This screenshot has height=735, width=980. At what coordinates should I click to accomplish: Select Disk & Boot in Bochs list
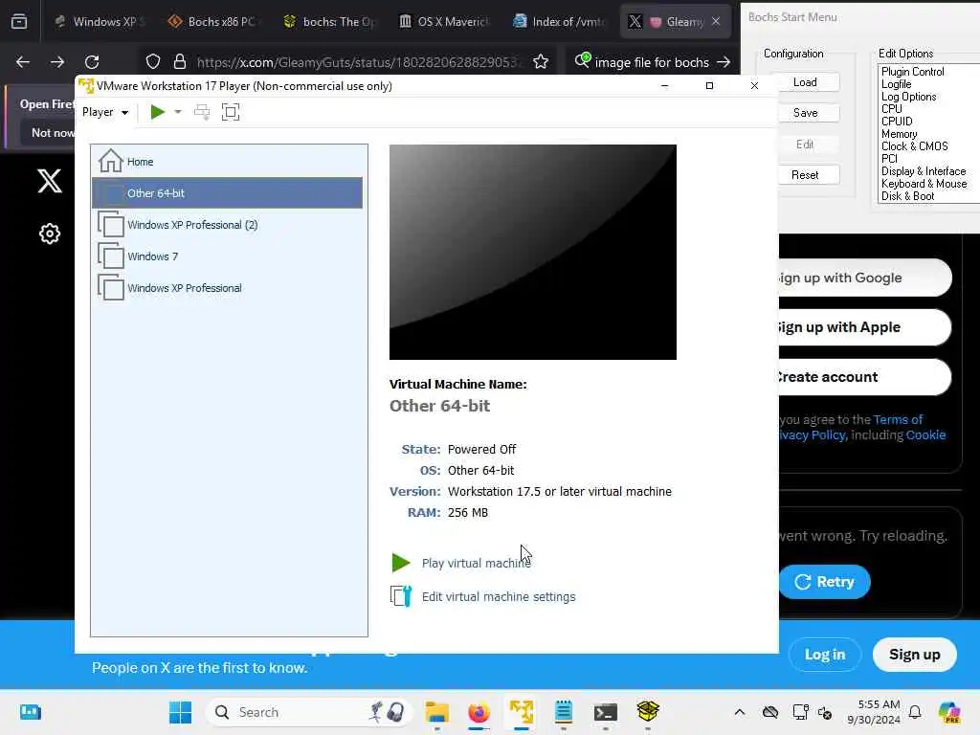[907, 196]
